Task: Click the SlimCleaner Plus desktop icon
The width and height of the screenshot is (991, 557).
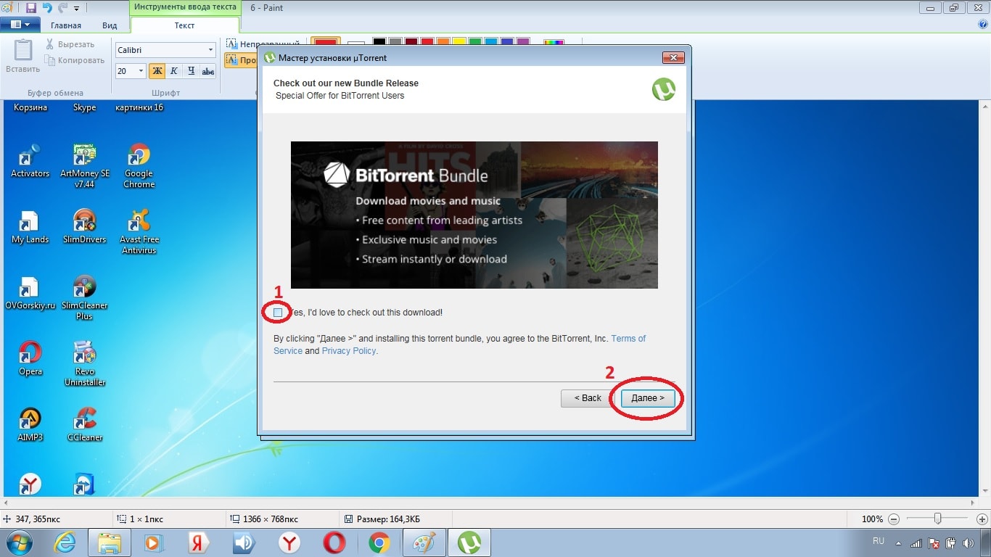Action: click(85, 298)
